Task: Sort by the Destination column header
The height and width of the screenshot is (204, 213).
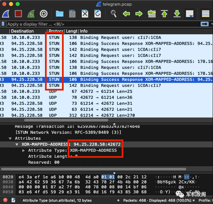Action: click(x=22, y=31)
